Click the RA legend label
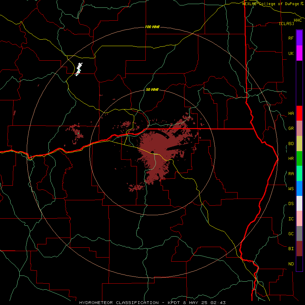Viewport: 305px width, 305px height. (x=291, y=174)
